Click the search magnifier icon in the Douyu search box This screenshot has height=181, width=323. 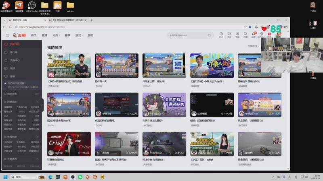click(x=209, y=35)
